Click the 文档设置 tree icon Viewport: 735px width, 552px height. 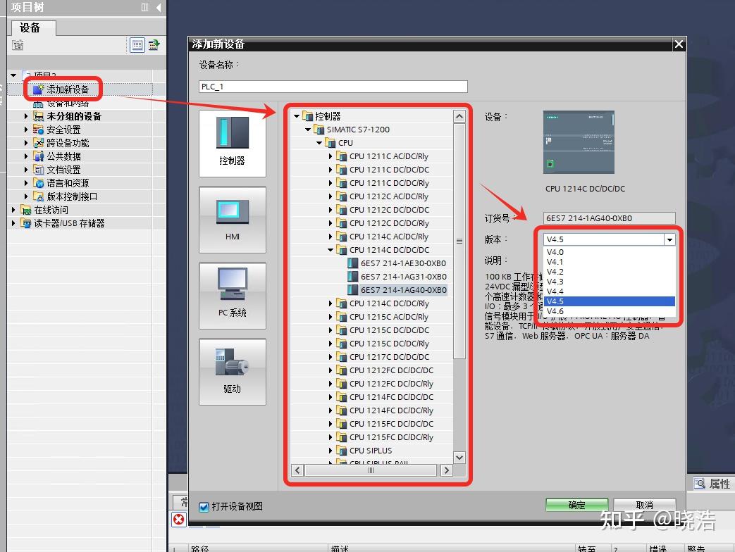coord(39,170)
